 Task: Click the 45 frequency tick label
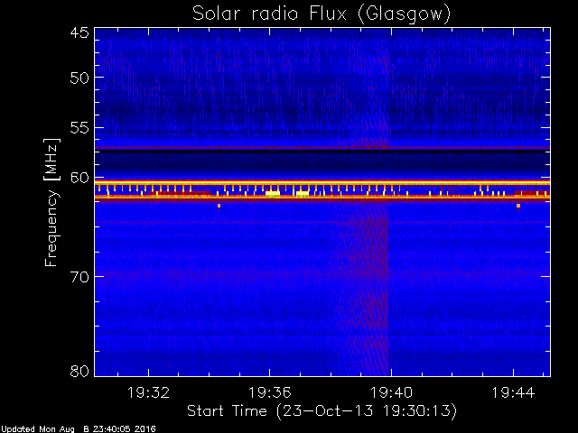(79, 32)
